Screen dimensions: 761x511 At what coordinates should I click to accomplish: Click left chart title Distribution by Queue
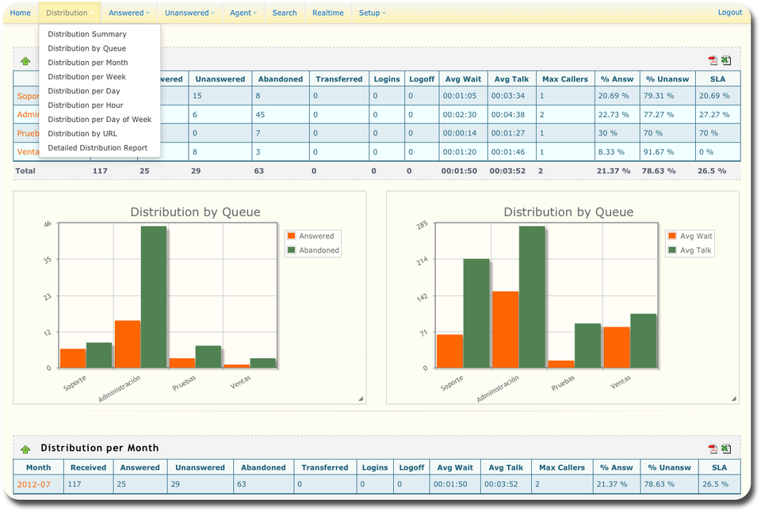195,212
